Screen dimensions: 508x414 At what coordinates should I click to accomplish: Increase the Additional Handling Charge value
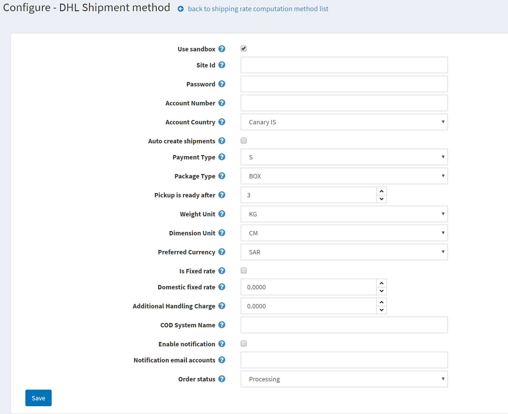point(382,302)
